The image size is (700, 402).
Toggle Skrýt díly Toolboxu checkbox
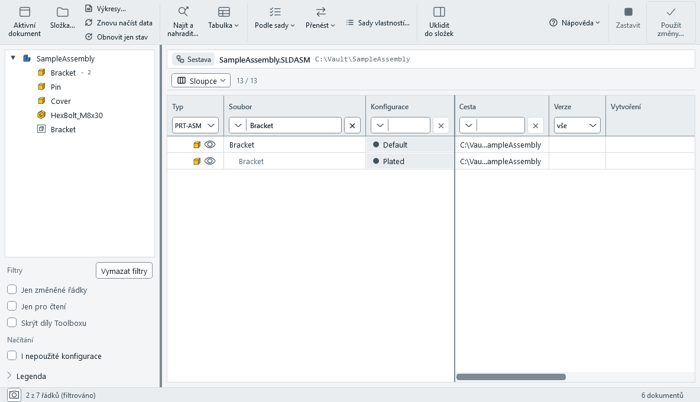[12, 323]
